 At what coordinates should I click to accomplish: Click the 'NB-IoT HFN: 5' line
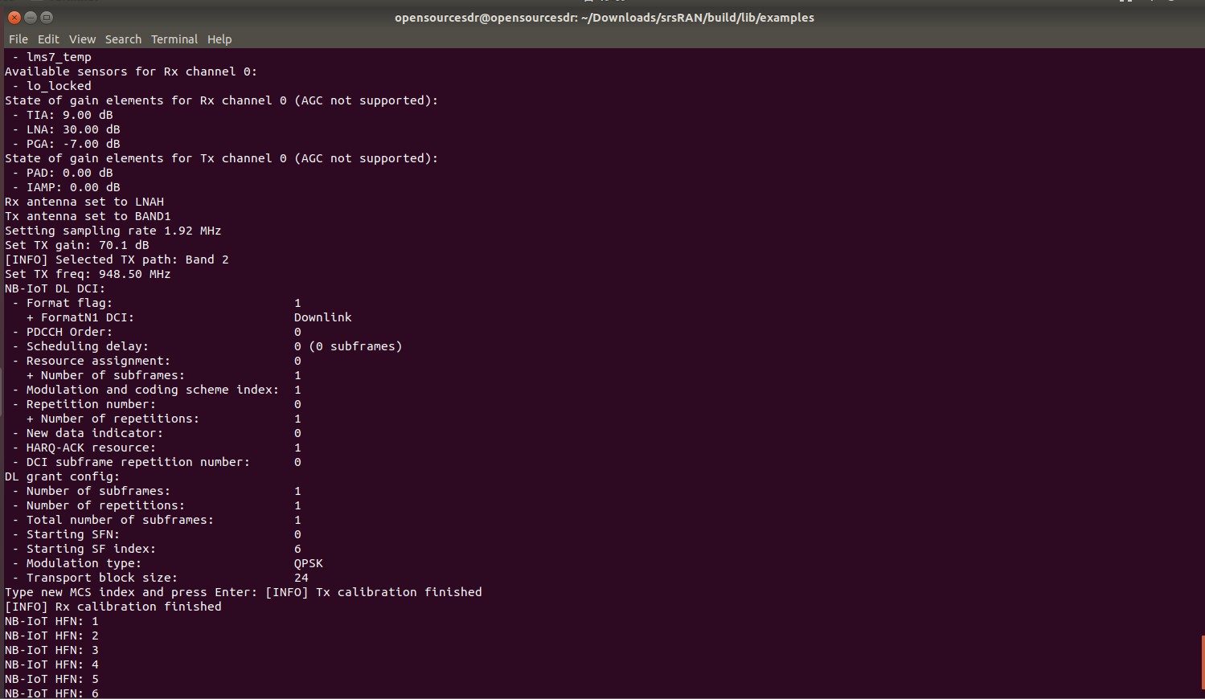(52, 679)
